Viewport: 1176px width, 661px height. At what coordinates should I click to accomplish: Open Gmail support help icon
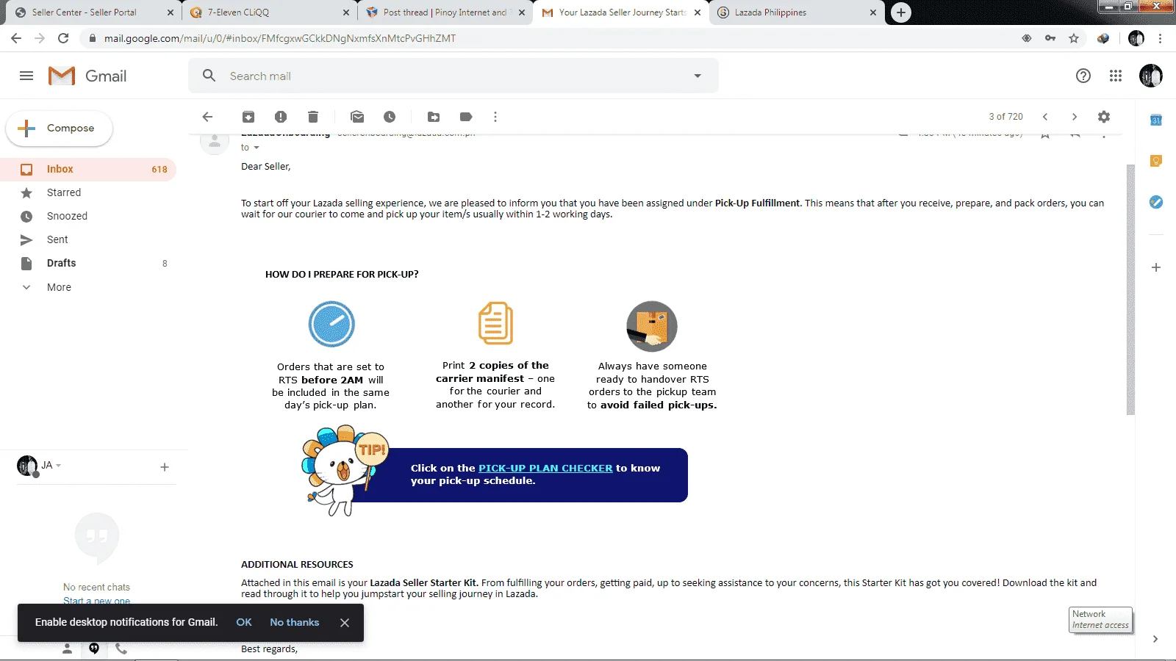(1083, 76)
